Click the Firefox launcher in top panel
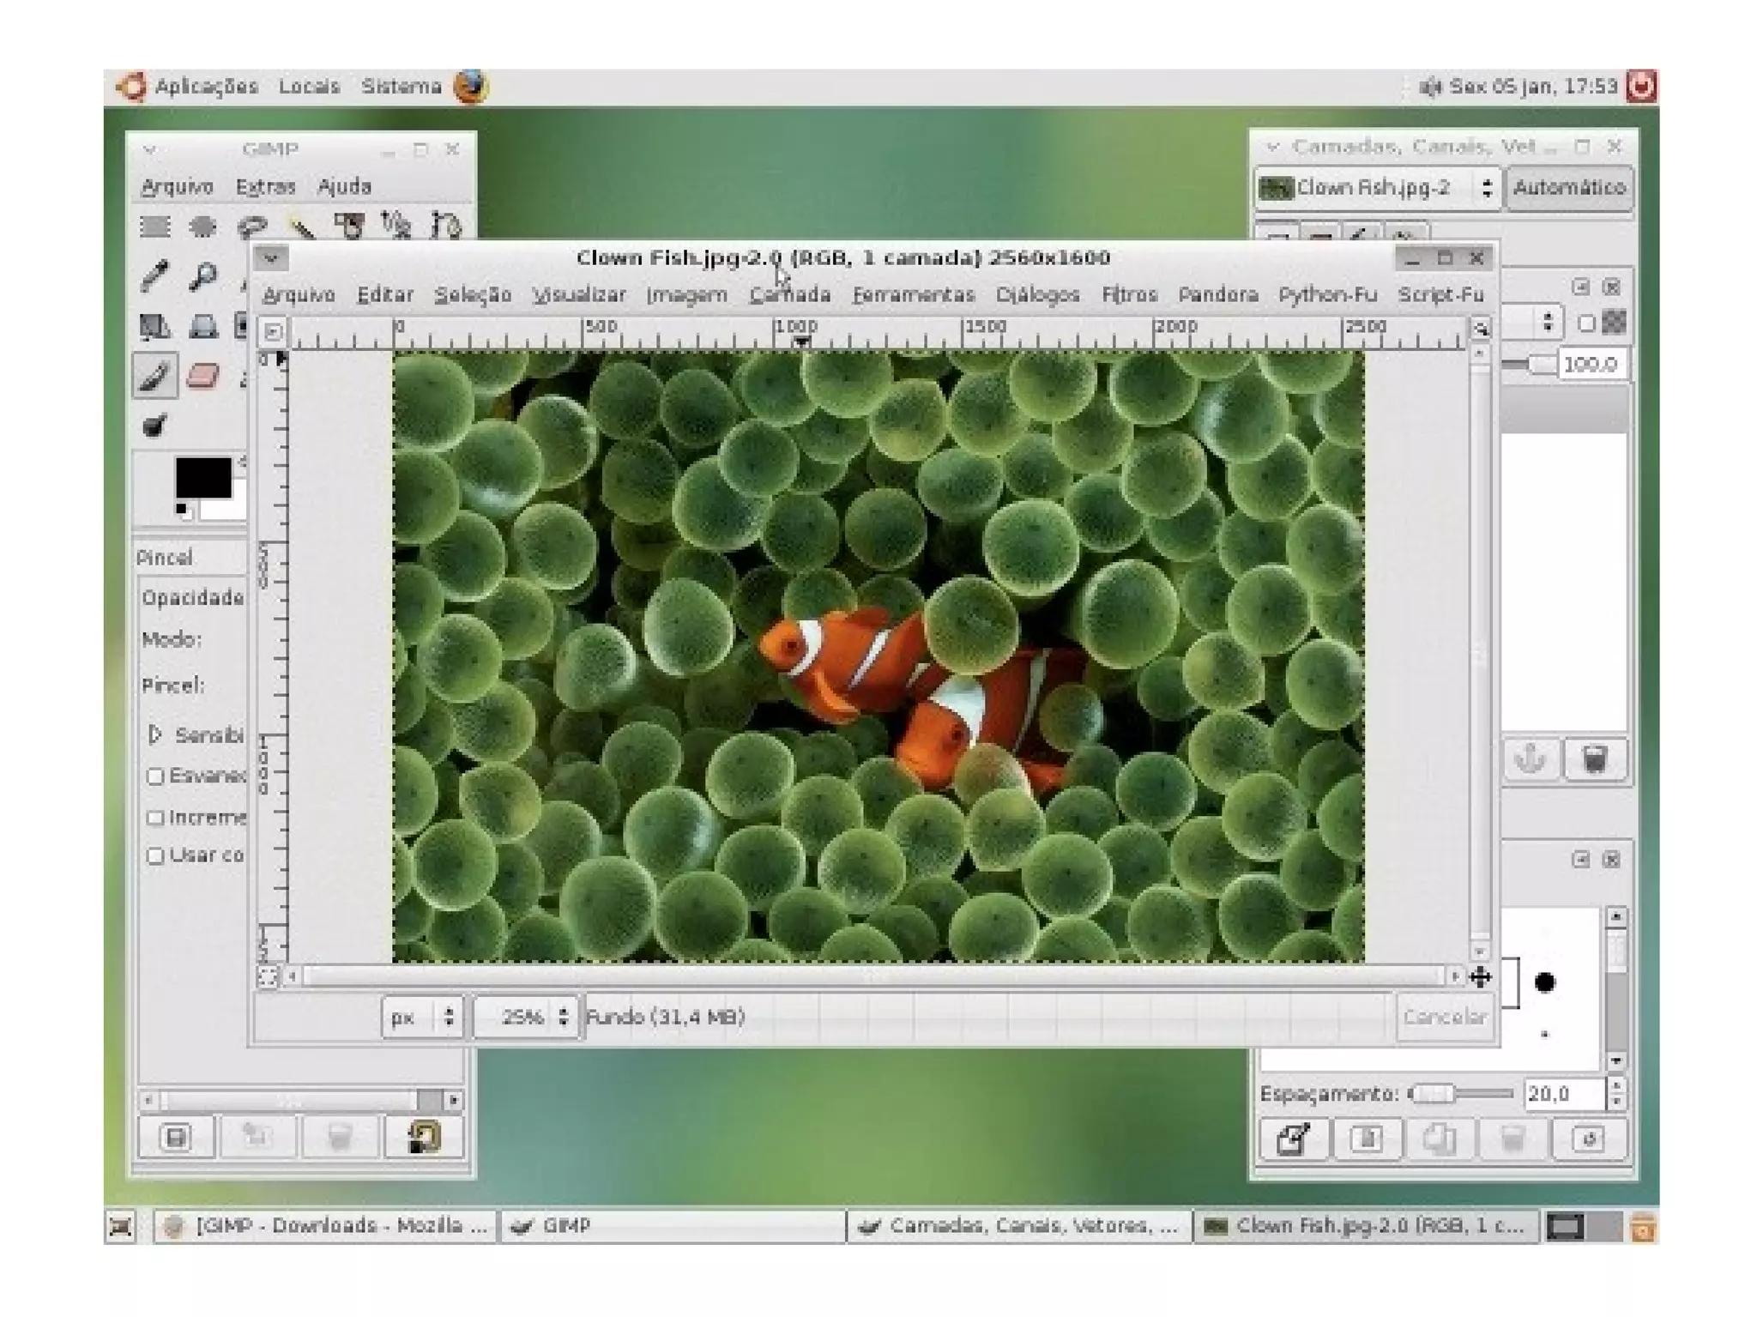1757x1317 pixels. pyautogui.click(x=470, y=87)
